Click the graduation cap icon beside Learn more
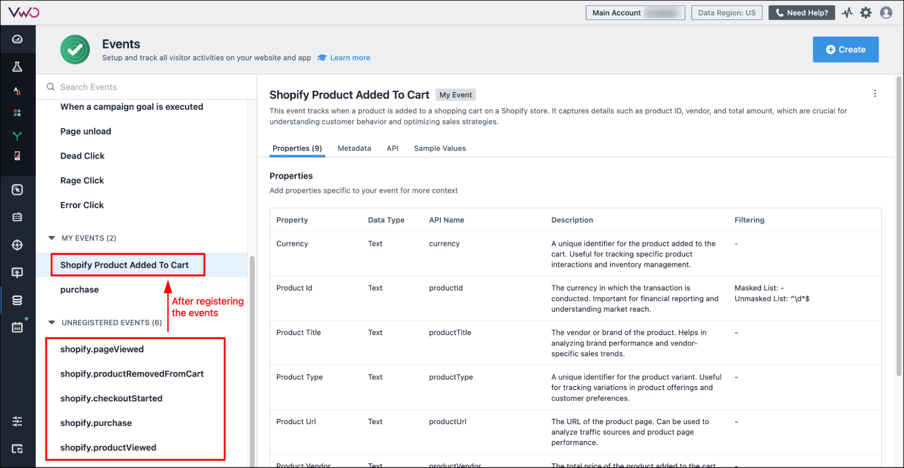This screenshot has width=904, height=468. [x=322, y=58]
